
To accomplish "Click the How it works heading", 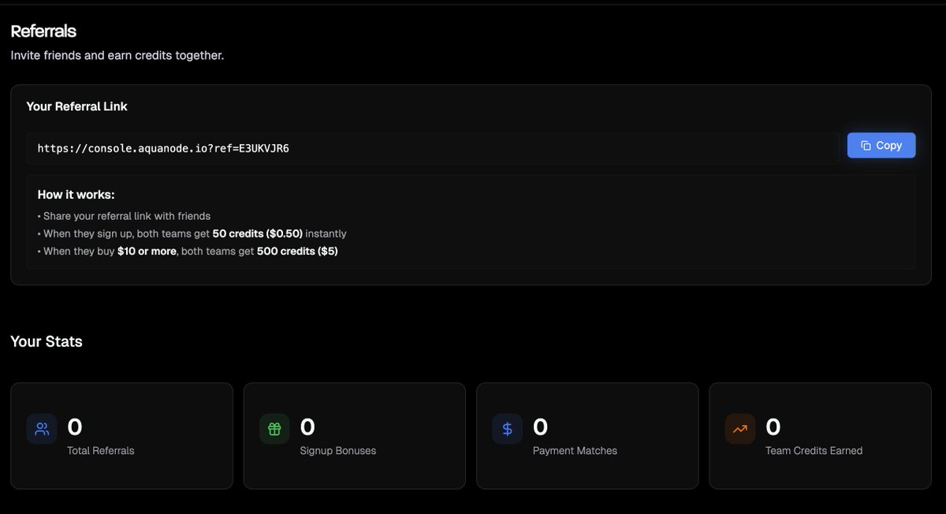I will 76,195.
